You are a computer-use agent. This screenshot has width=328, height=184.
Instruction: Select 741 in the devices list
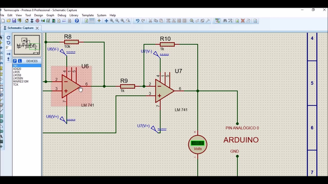point(27,66)
